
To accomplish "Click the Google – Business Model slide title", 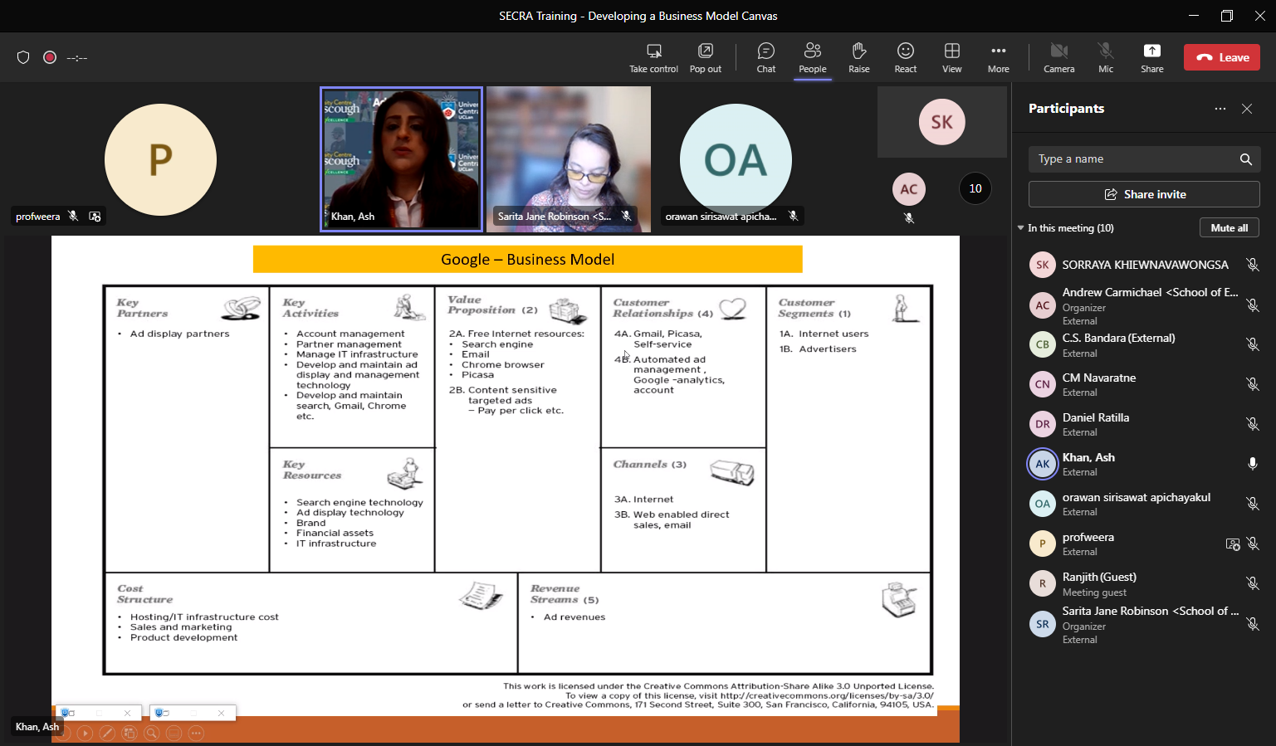I will pyautogui.click(x=528, y=259).
